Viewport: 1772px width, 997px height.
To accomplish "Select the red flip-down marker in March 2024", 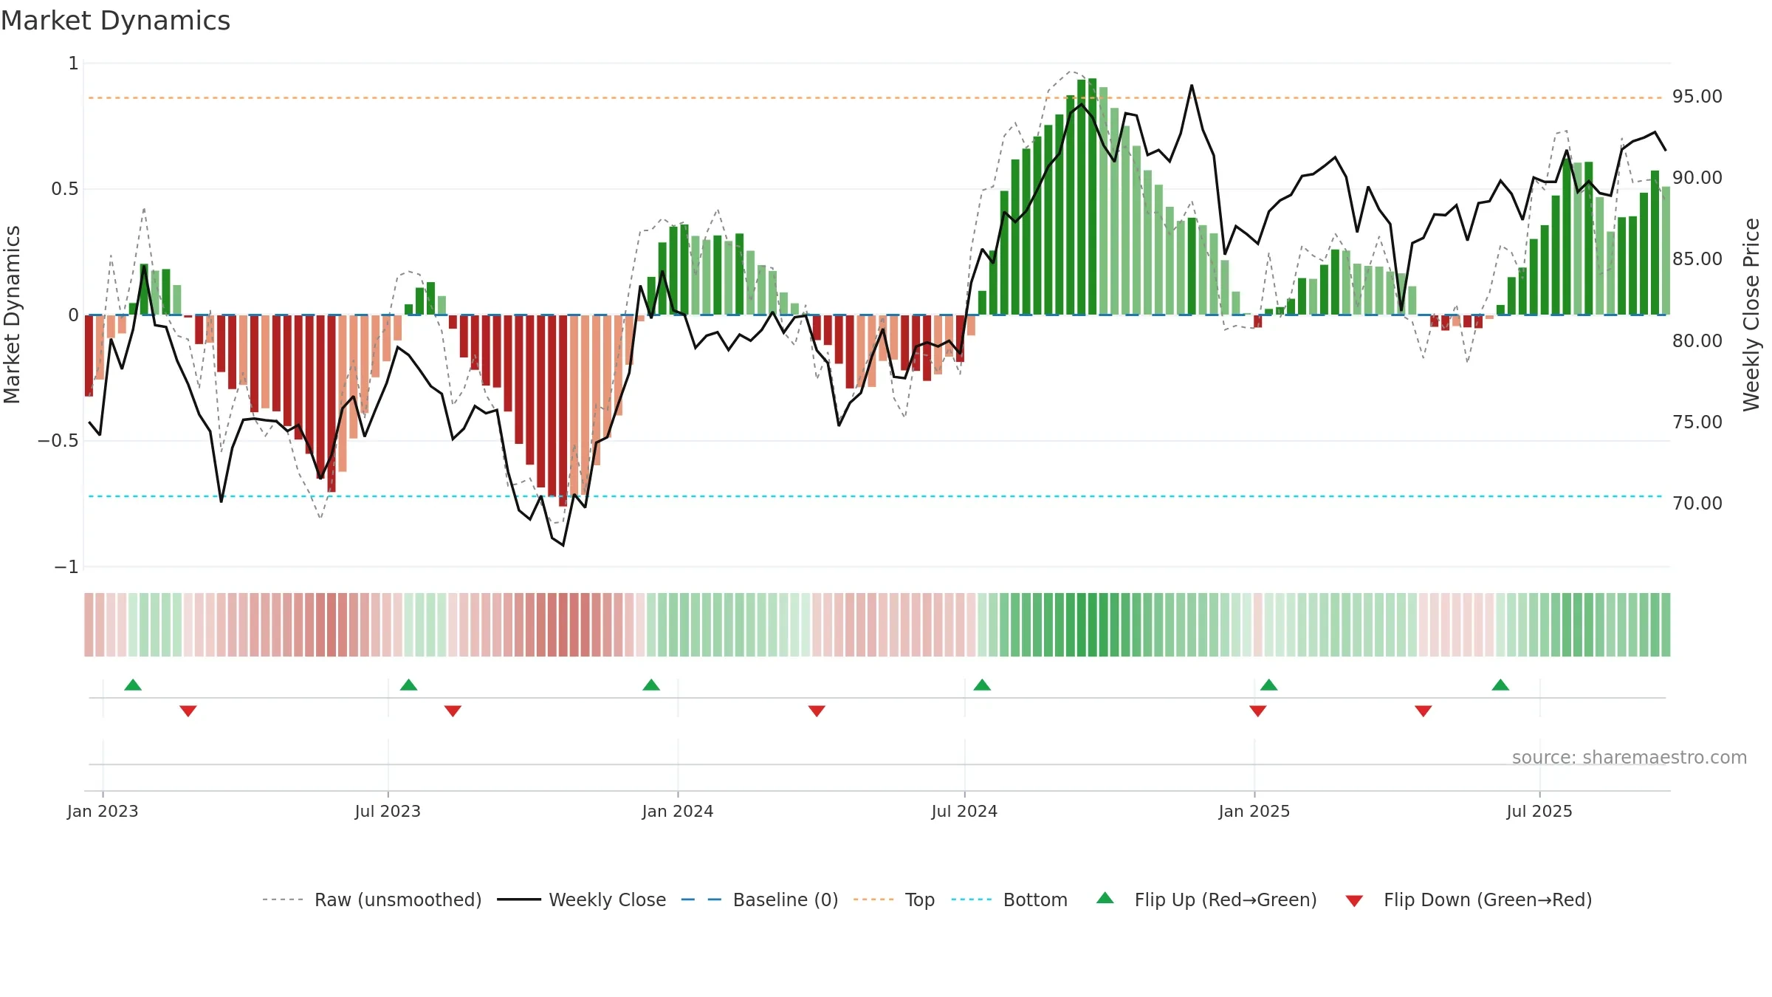I will pyautogui.click(x=817, y=711).
